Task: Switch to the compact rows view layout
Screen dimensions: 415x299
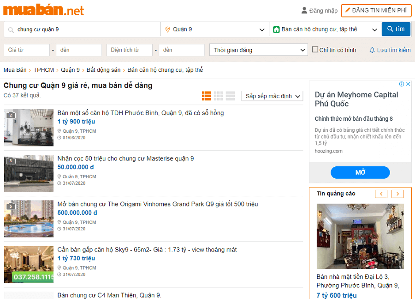Action: tap(230, 96)
